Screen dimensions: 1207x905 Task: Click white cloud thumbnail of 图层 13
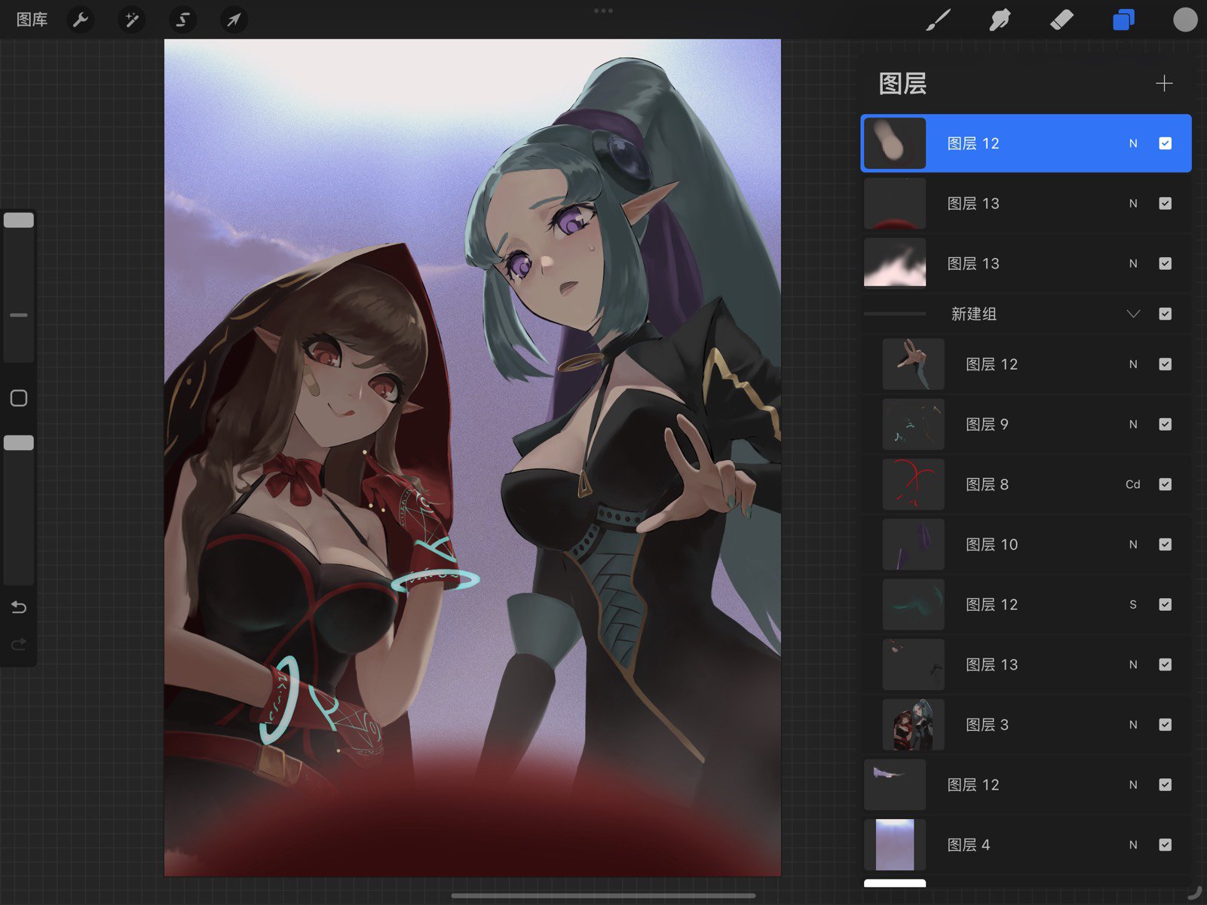tap(894, 263)
